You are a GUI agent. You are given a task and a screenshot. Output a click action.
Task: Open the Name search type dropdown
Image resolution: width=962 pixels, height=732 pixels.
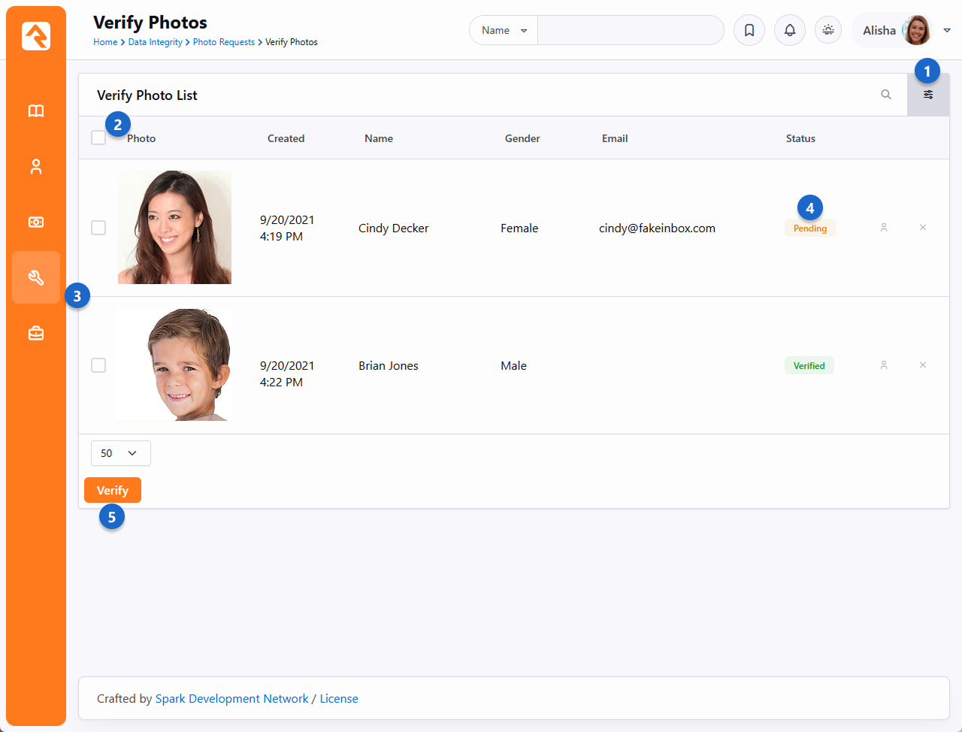504,31
